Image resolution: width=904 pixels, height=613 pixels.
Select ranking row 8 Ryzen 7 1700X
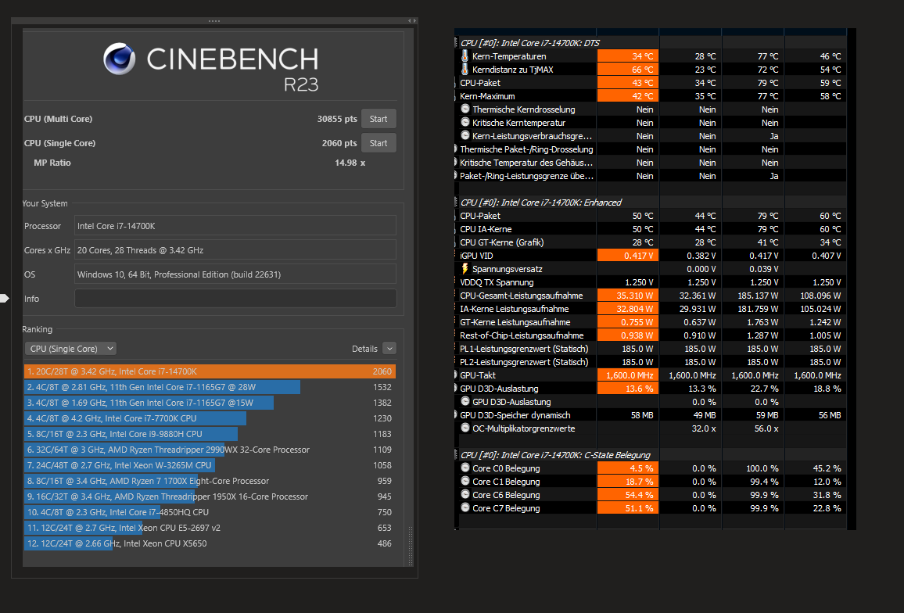210,480
